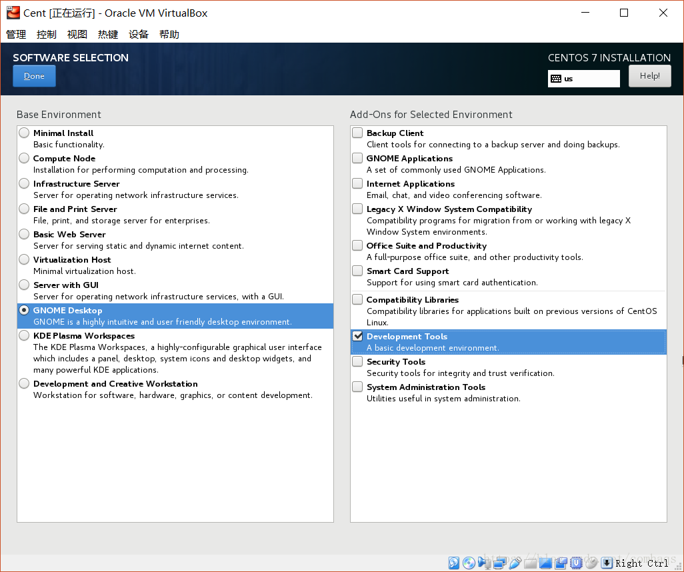Click the CPU virtualization status icon

tap(576, 563)
